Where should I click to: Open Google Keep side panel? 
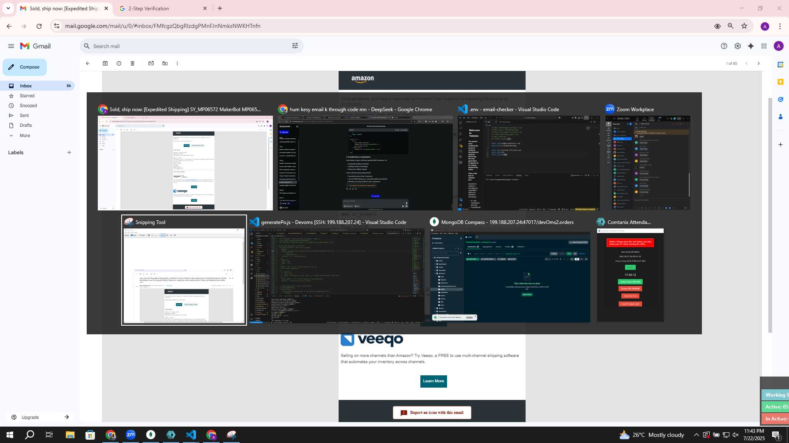pyautogui.click(x=780, y=82)
